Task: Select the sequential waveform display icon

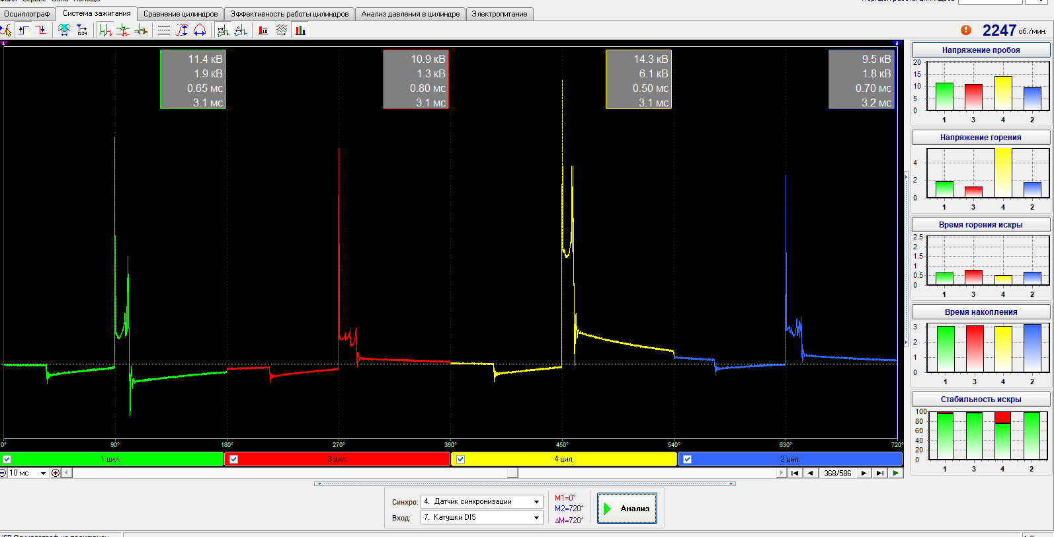Action: [x=105, y=30]
